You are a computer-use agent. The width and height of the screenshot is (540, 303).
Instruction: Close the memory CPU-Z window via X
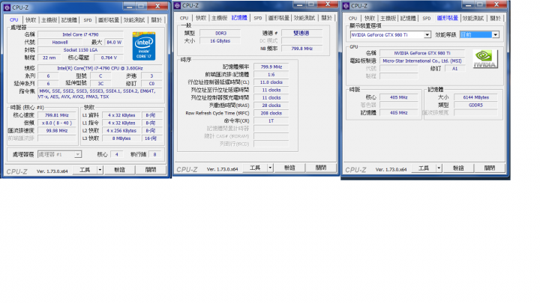[328, 4]
